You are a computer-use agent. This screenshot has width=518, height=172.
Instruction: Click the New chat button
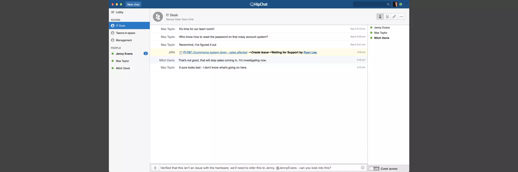[133, 4]
